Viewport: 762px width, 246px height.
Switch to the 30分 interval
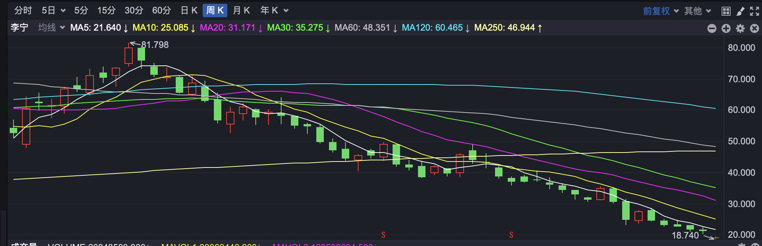pyautogui.click(x=134, y=10)
